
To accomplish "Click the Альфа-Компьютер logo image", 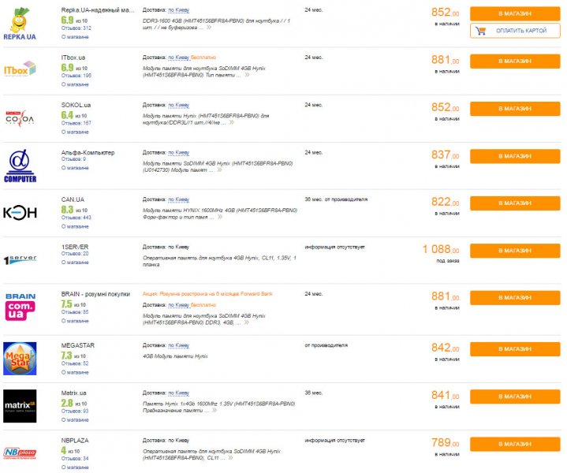I will 21,164.
